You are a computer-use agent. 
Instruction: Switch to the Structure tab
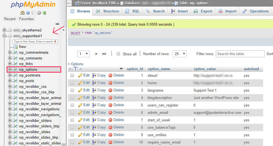(x=107, y=11)
